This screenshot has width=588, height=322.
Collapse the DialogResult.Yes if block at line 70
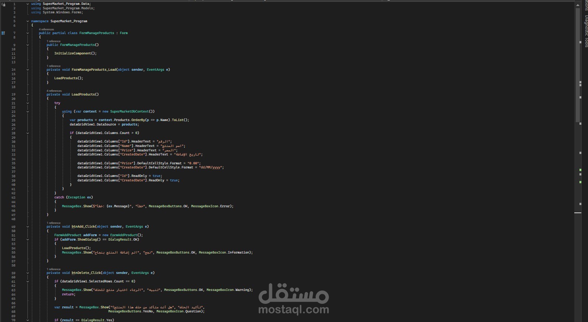point(28,320)
